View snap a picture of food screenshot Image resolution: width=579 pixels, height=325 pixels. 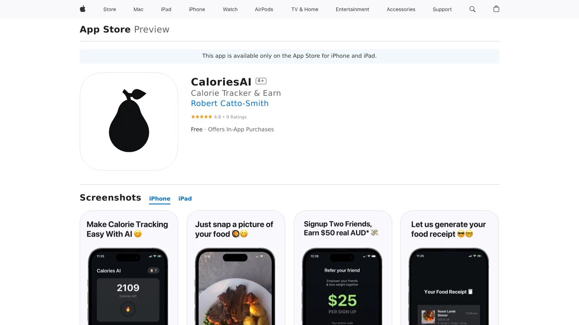coord(236,268)
